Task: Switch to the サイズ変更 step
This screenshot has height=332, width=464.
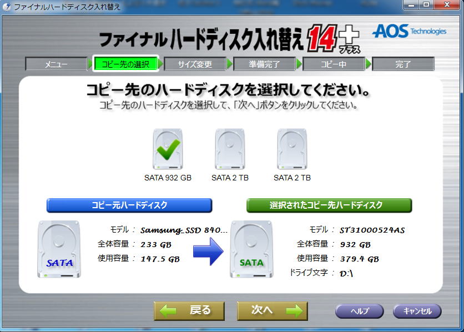Action: tap(195, 64)
